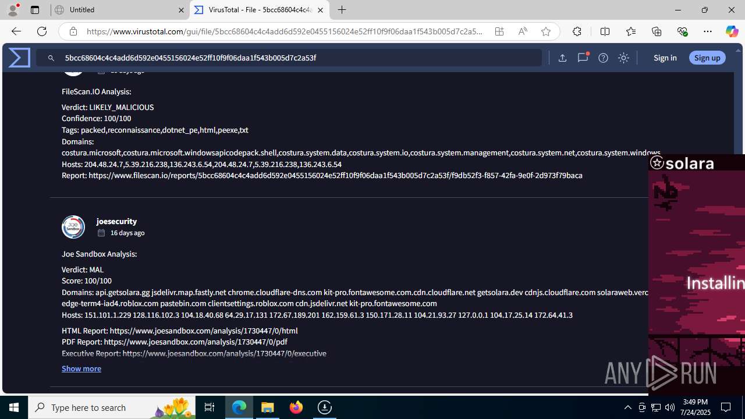Open the network tray icon
Viewport: 745px width, 419px height.
click(656, 407)
